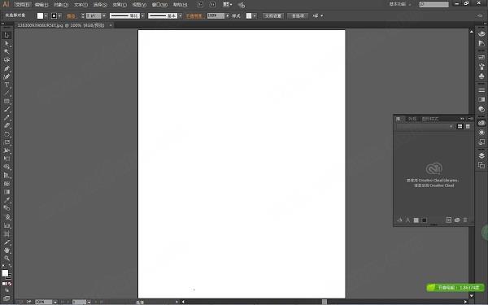Select the Artboard tool
Viewport: 488px width, 305px height.
coord(7,233)
